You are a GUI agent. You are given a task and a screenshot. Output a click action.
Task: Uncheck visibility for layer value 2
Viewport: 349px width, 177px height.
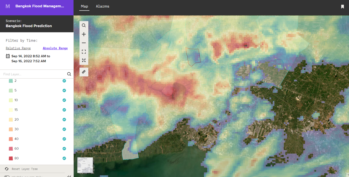[64, 81]
